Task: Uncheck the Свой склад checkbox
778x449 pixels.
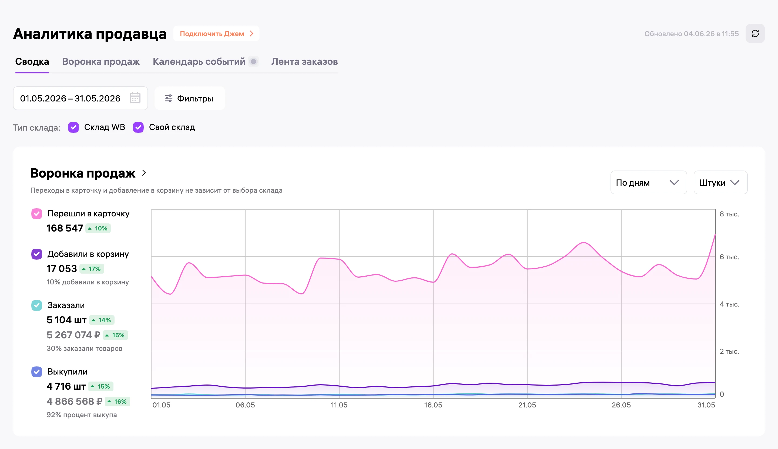Action: click(x=138, y=127)
